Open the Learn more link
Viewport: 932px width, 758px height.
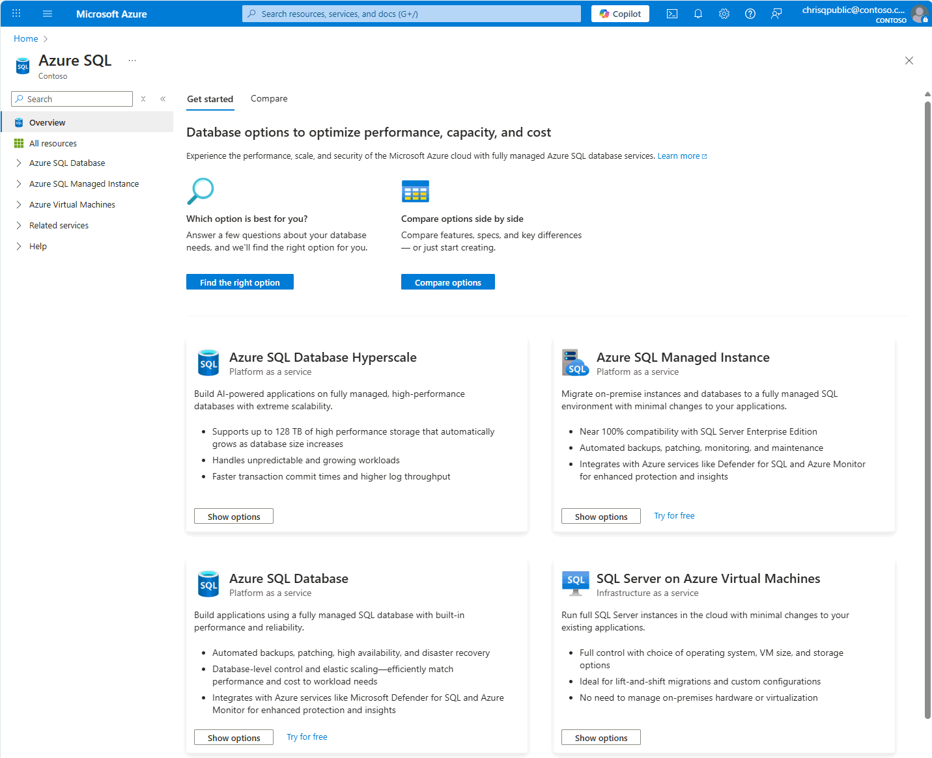tap(678, 156)
